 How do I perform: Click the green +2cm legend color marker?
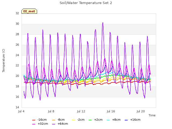tap(90, 120)
